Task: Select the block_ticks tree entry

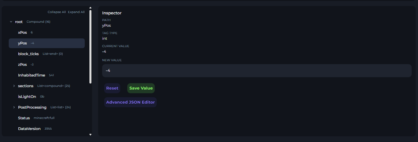Action: [x=28, y=54]
